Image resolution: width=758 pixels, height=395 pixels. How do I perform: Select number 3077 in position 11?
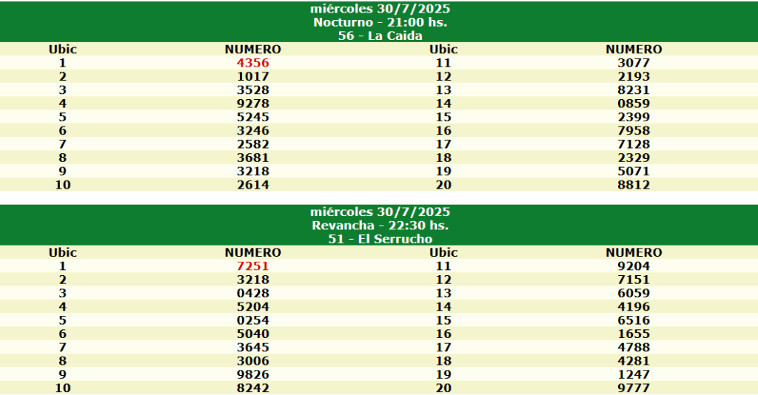(x=634, y=63)
